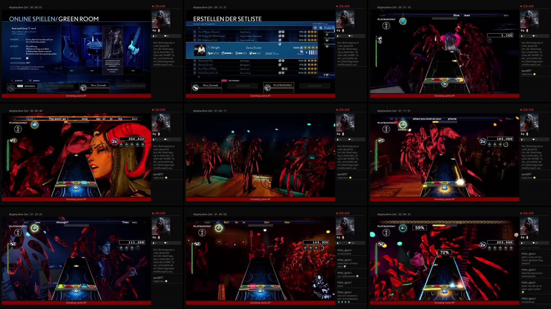Select the 'Animal (Live)' song row
Image resolution: width=551 pixels, height=309 pixels.
[x=252, y=65]
